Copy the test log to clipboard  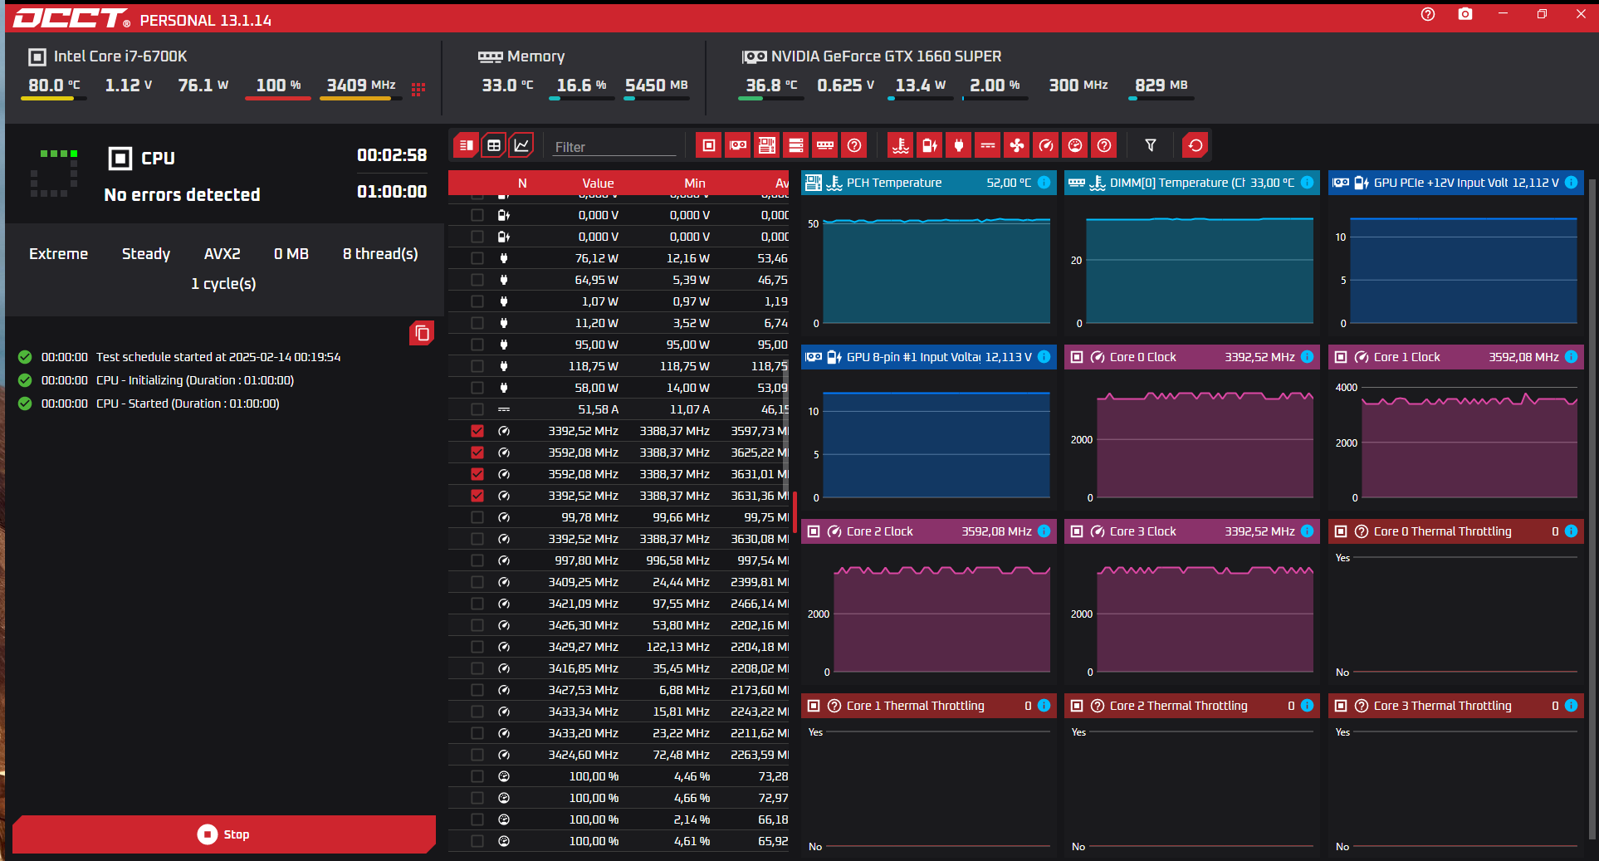422,333
